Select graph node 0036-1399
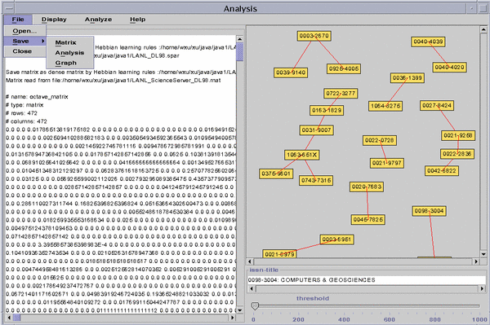Screen dimensions: 490x325 tap(408, 77)
